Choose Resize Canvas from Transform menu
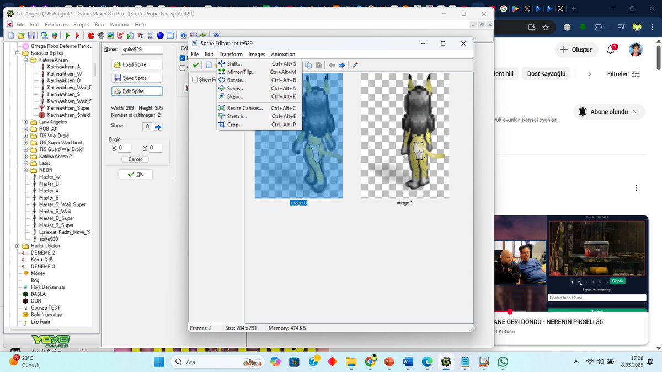662x372 pixels. (259, 109)
